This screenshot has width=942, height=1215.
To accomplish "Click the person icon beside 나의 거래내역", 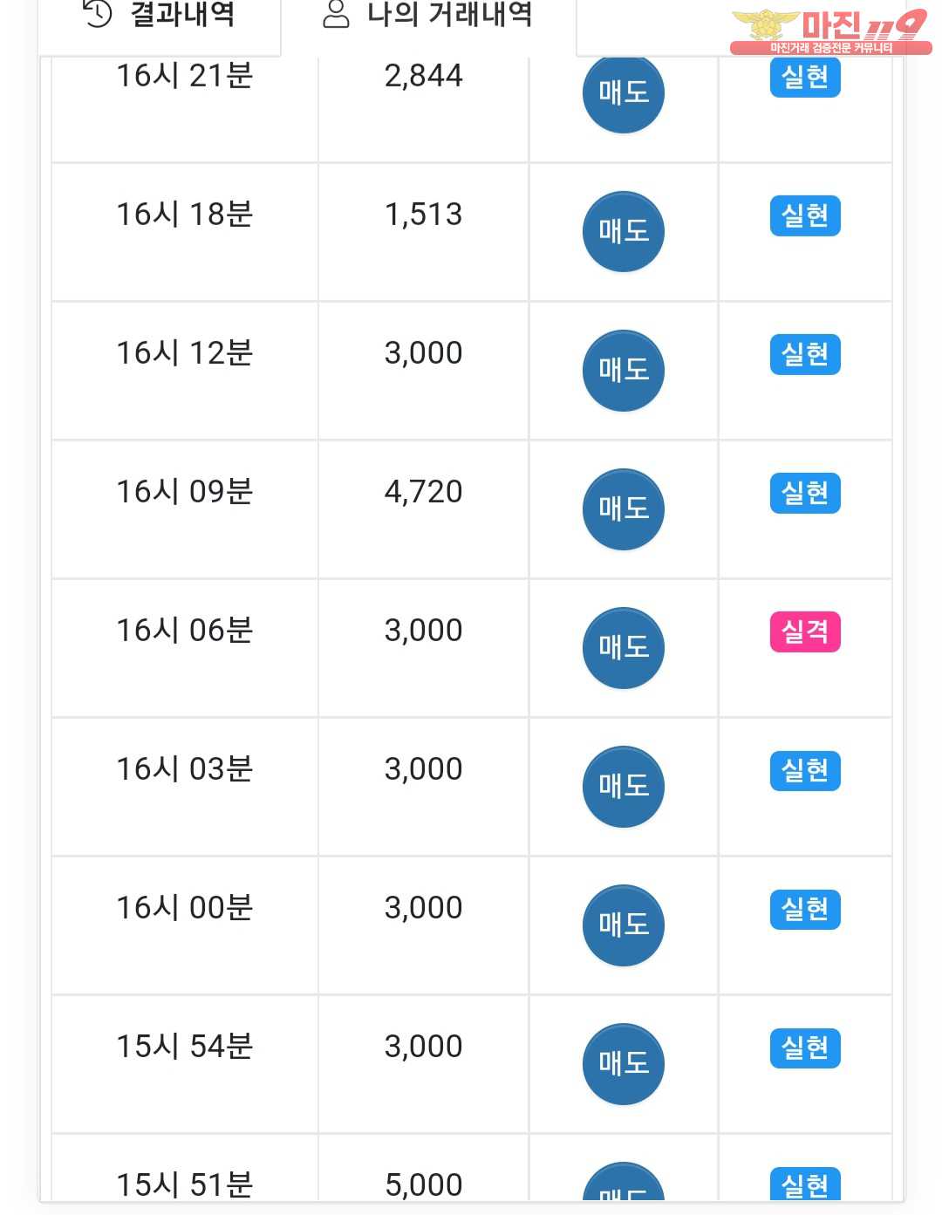I will [336, 14].
